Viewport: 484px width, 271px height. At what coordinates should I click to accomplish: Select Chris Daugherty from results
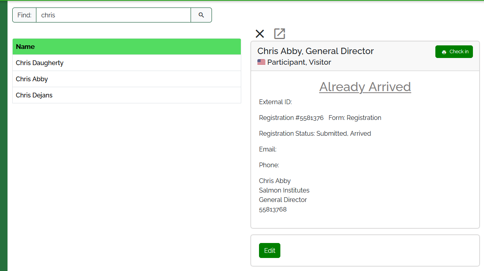(x=40, y=63)
